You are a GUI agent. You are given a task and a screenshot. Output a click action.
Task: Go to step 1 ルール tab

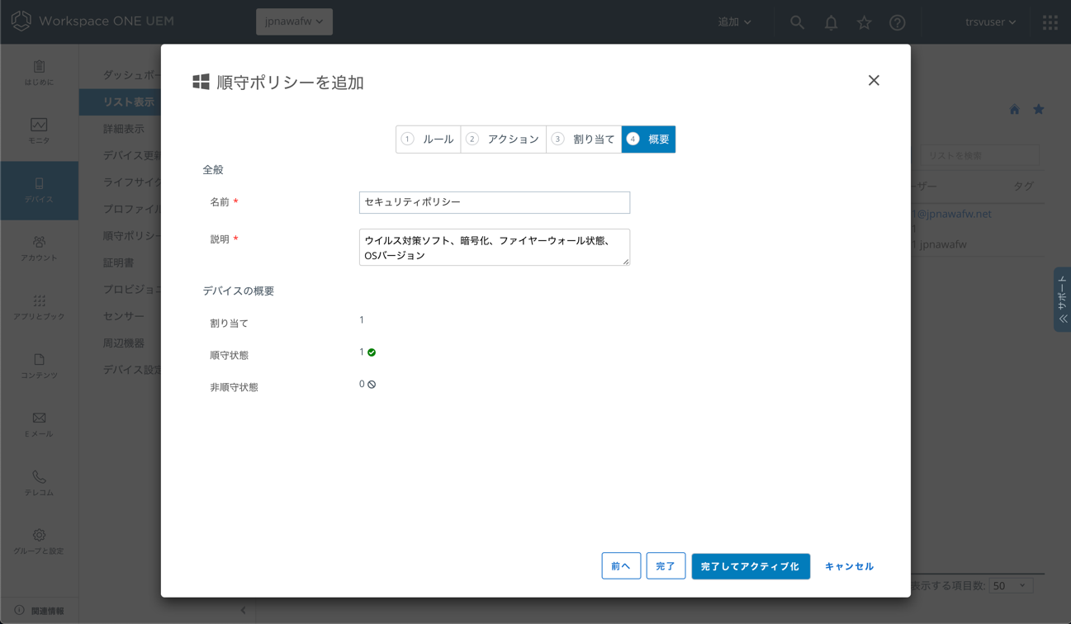pyautogui.click(x=429, y=139)
